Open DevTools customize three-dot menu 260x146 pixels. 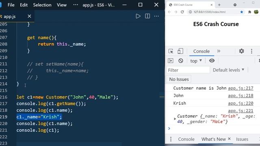click(x=251, y=51)
